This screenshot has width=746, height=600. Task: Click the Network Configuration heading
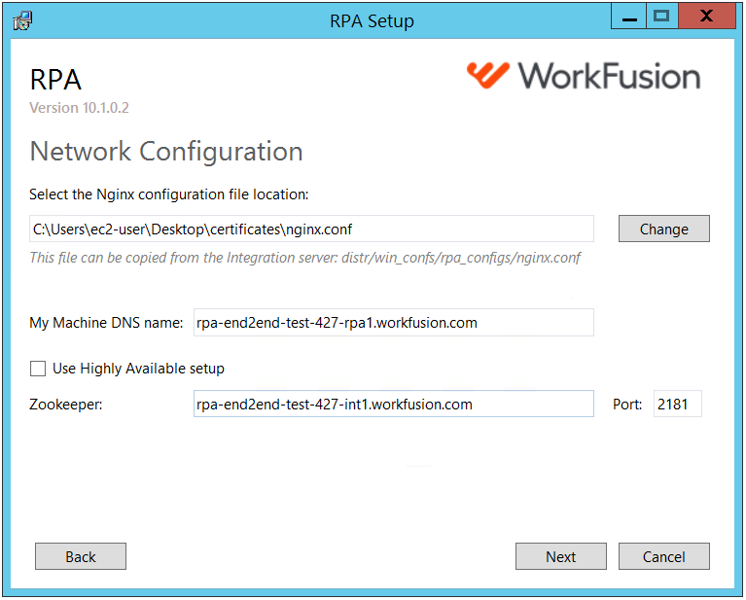166,152
